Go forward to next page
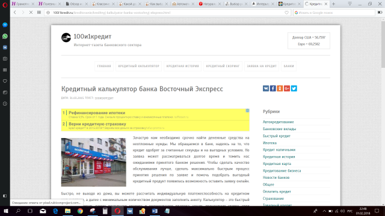Image resolution: width=385 pixels, height=216 pixels. (23, 13)
